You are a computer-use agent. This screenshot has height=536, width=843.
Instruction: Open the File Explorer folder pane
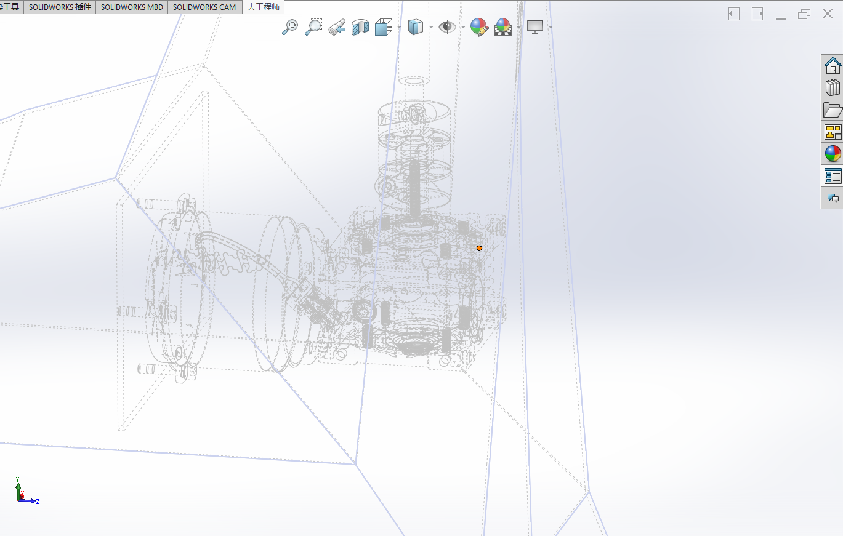833,110
